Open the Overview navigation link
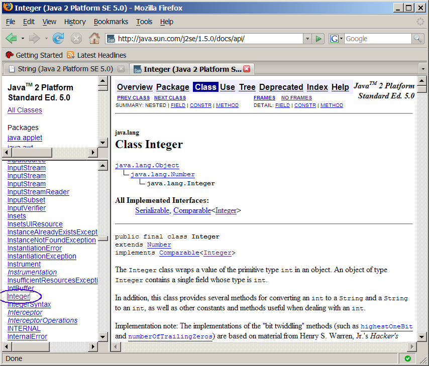Screen dimensions: 429x366 135,87
